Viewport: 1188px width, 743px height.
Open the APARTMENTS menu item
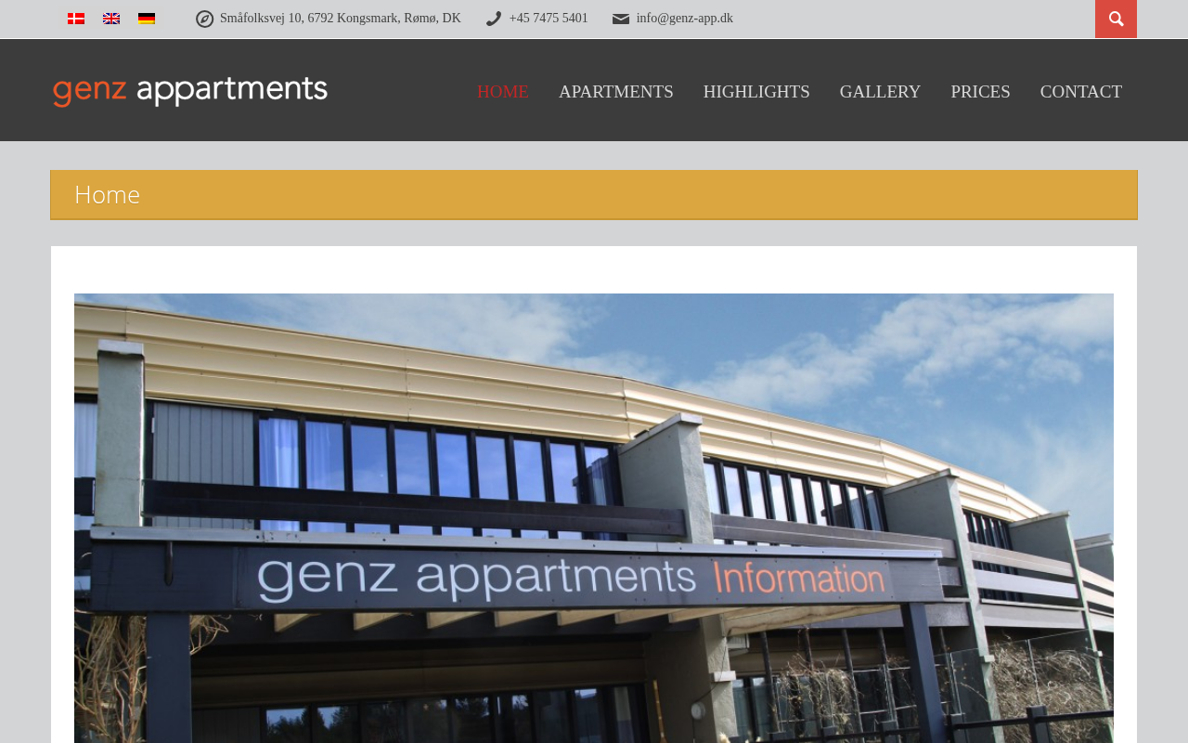pos(616,92)
